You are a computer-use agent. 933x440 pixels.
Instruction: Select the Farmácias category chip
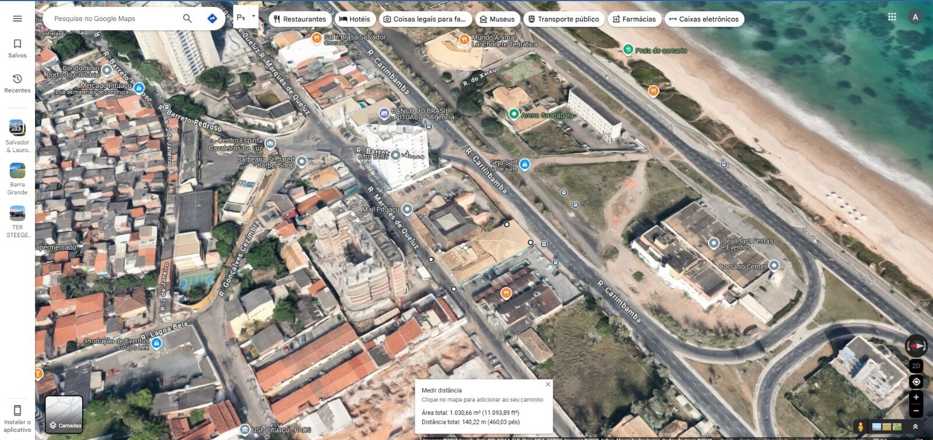634,19
